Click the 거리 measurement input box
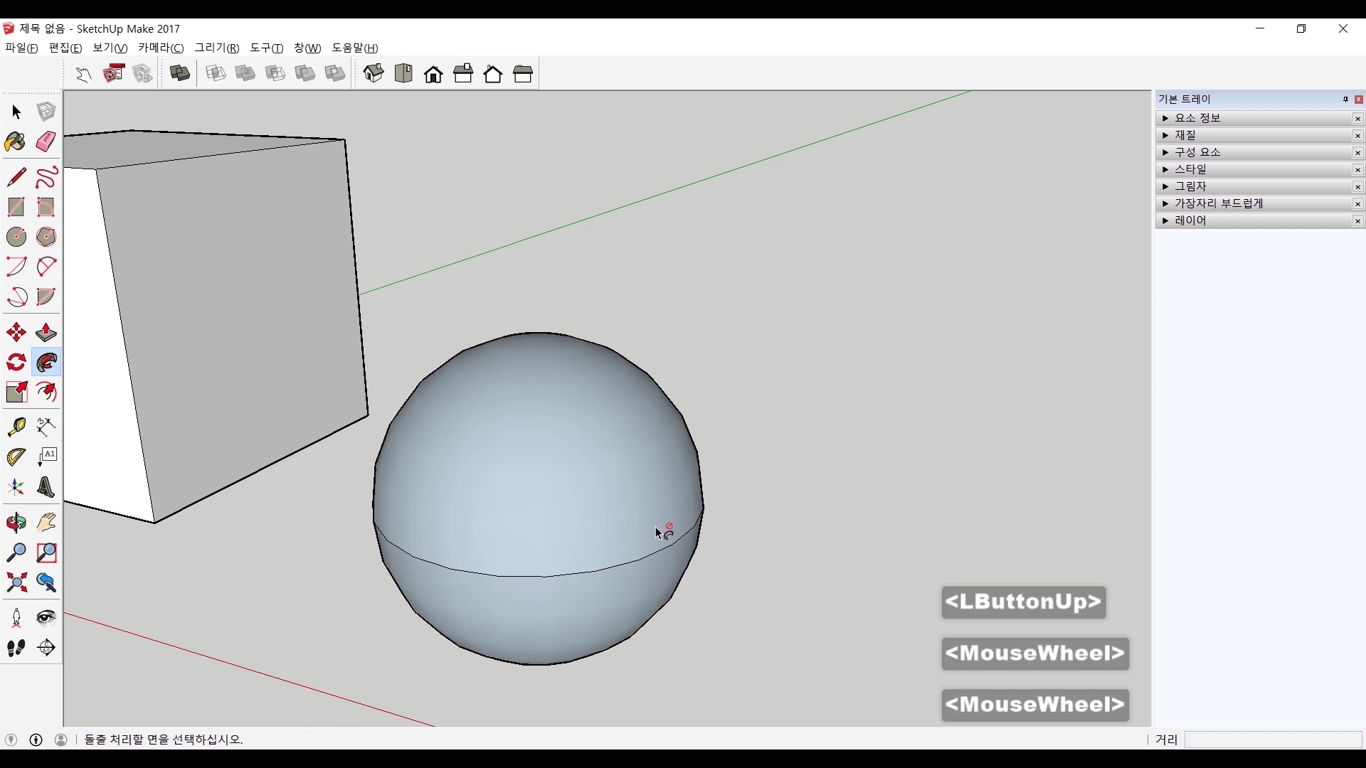1366x768 pixels. click(1273, 740)
